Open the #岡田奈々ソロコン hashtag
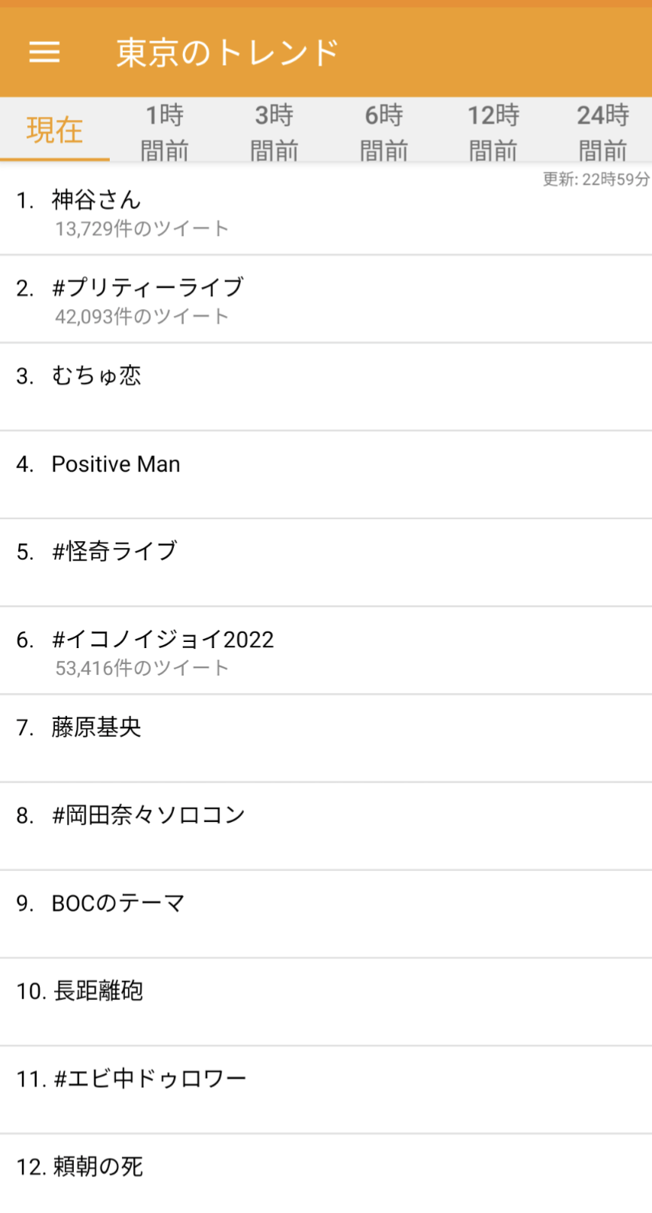 click(149, 815)
